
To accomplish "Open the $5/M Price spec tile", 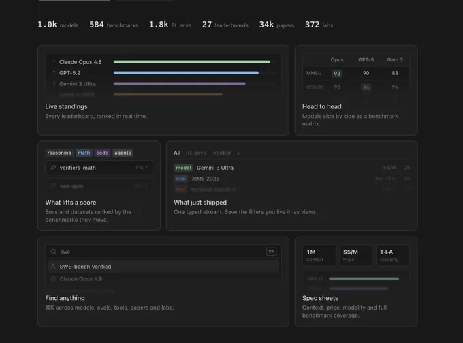I will click(x=356, y=255).
